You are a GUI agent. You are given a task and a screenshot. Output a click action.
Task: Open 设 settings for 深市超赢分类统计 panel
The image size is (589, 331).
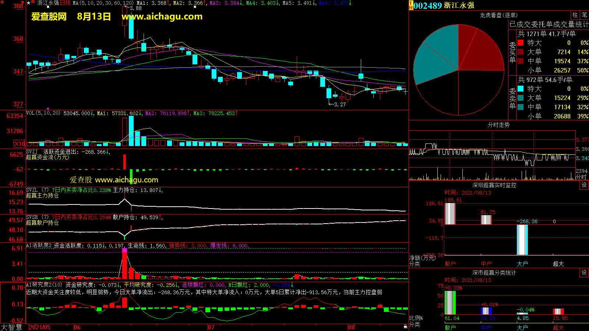click(x=584, y=273)
